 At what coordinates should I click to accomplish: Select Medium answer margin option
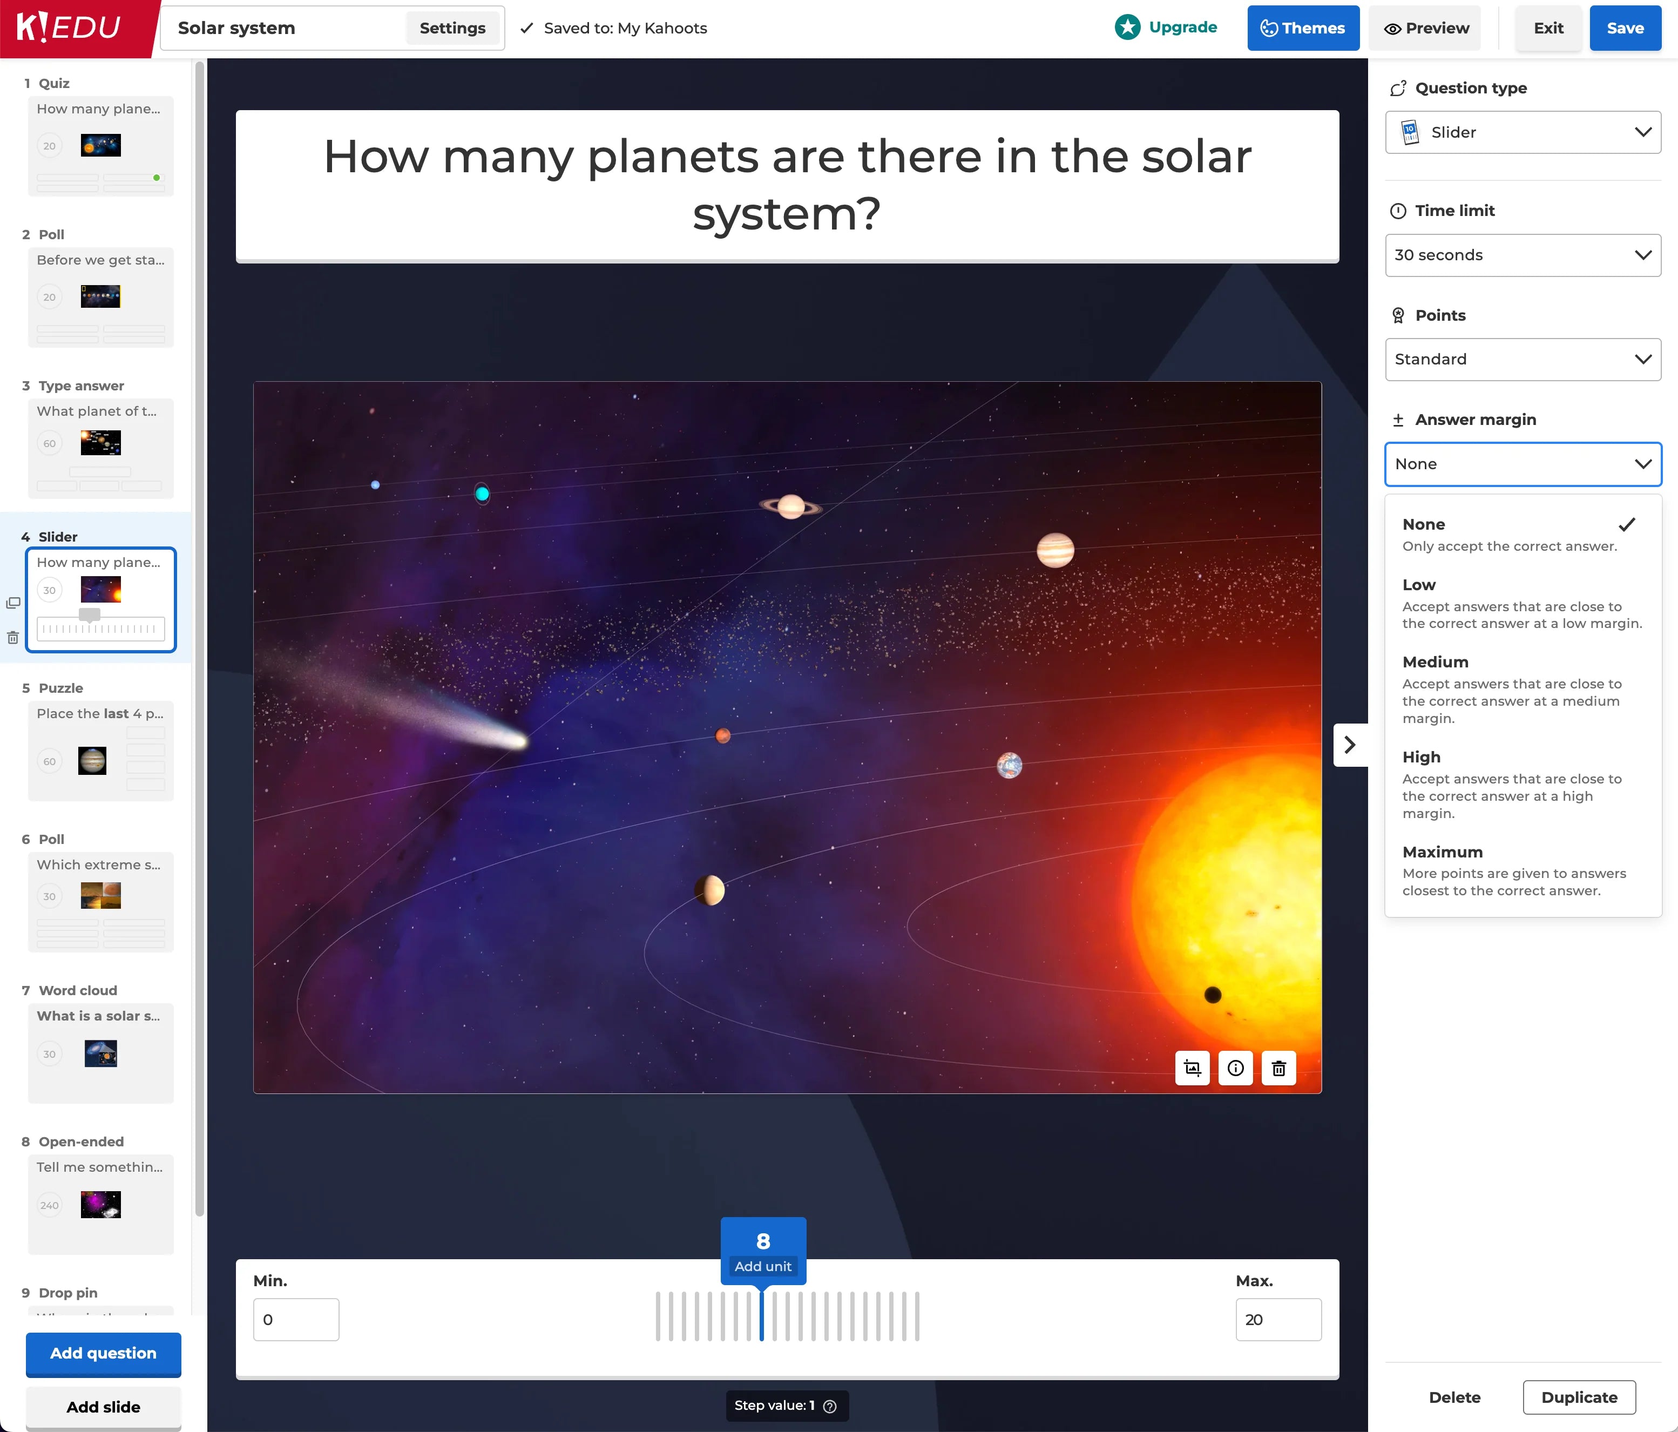tap(1521, 688)
